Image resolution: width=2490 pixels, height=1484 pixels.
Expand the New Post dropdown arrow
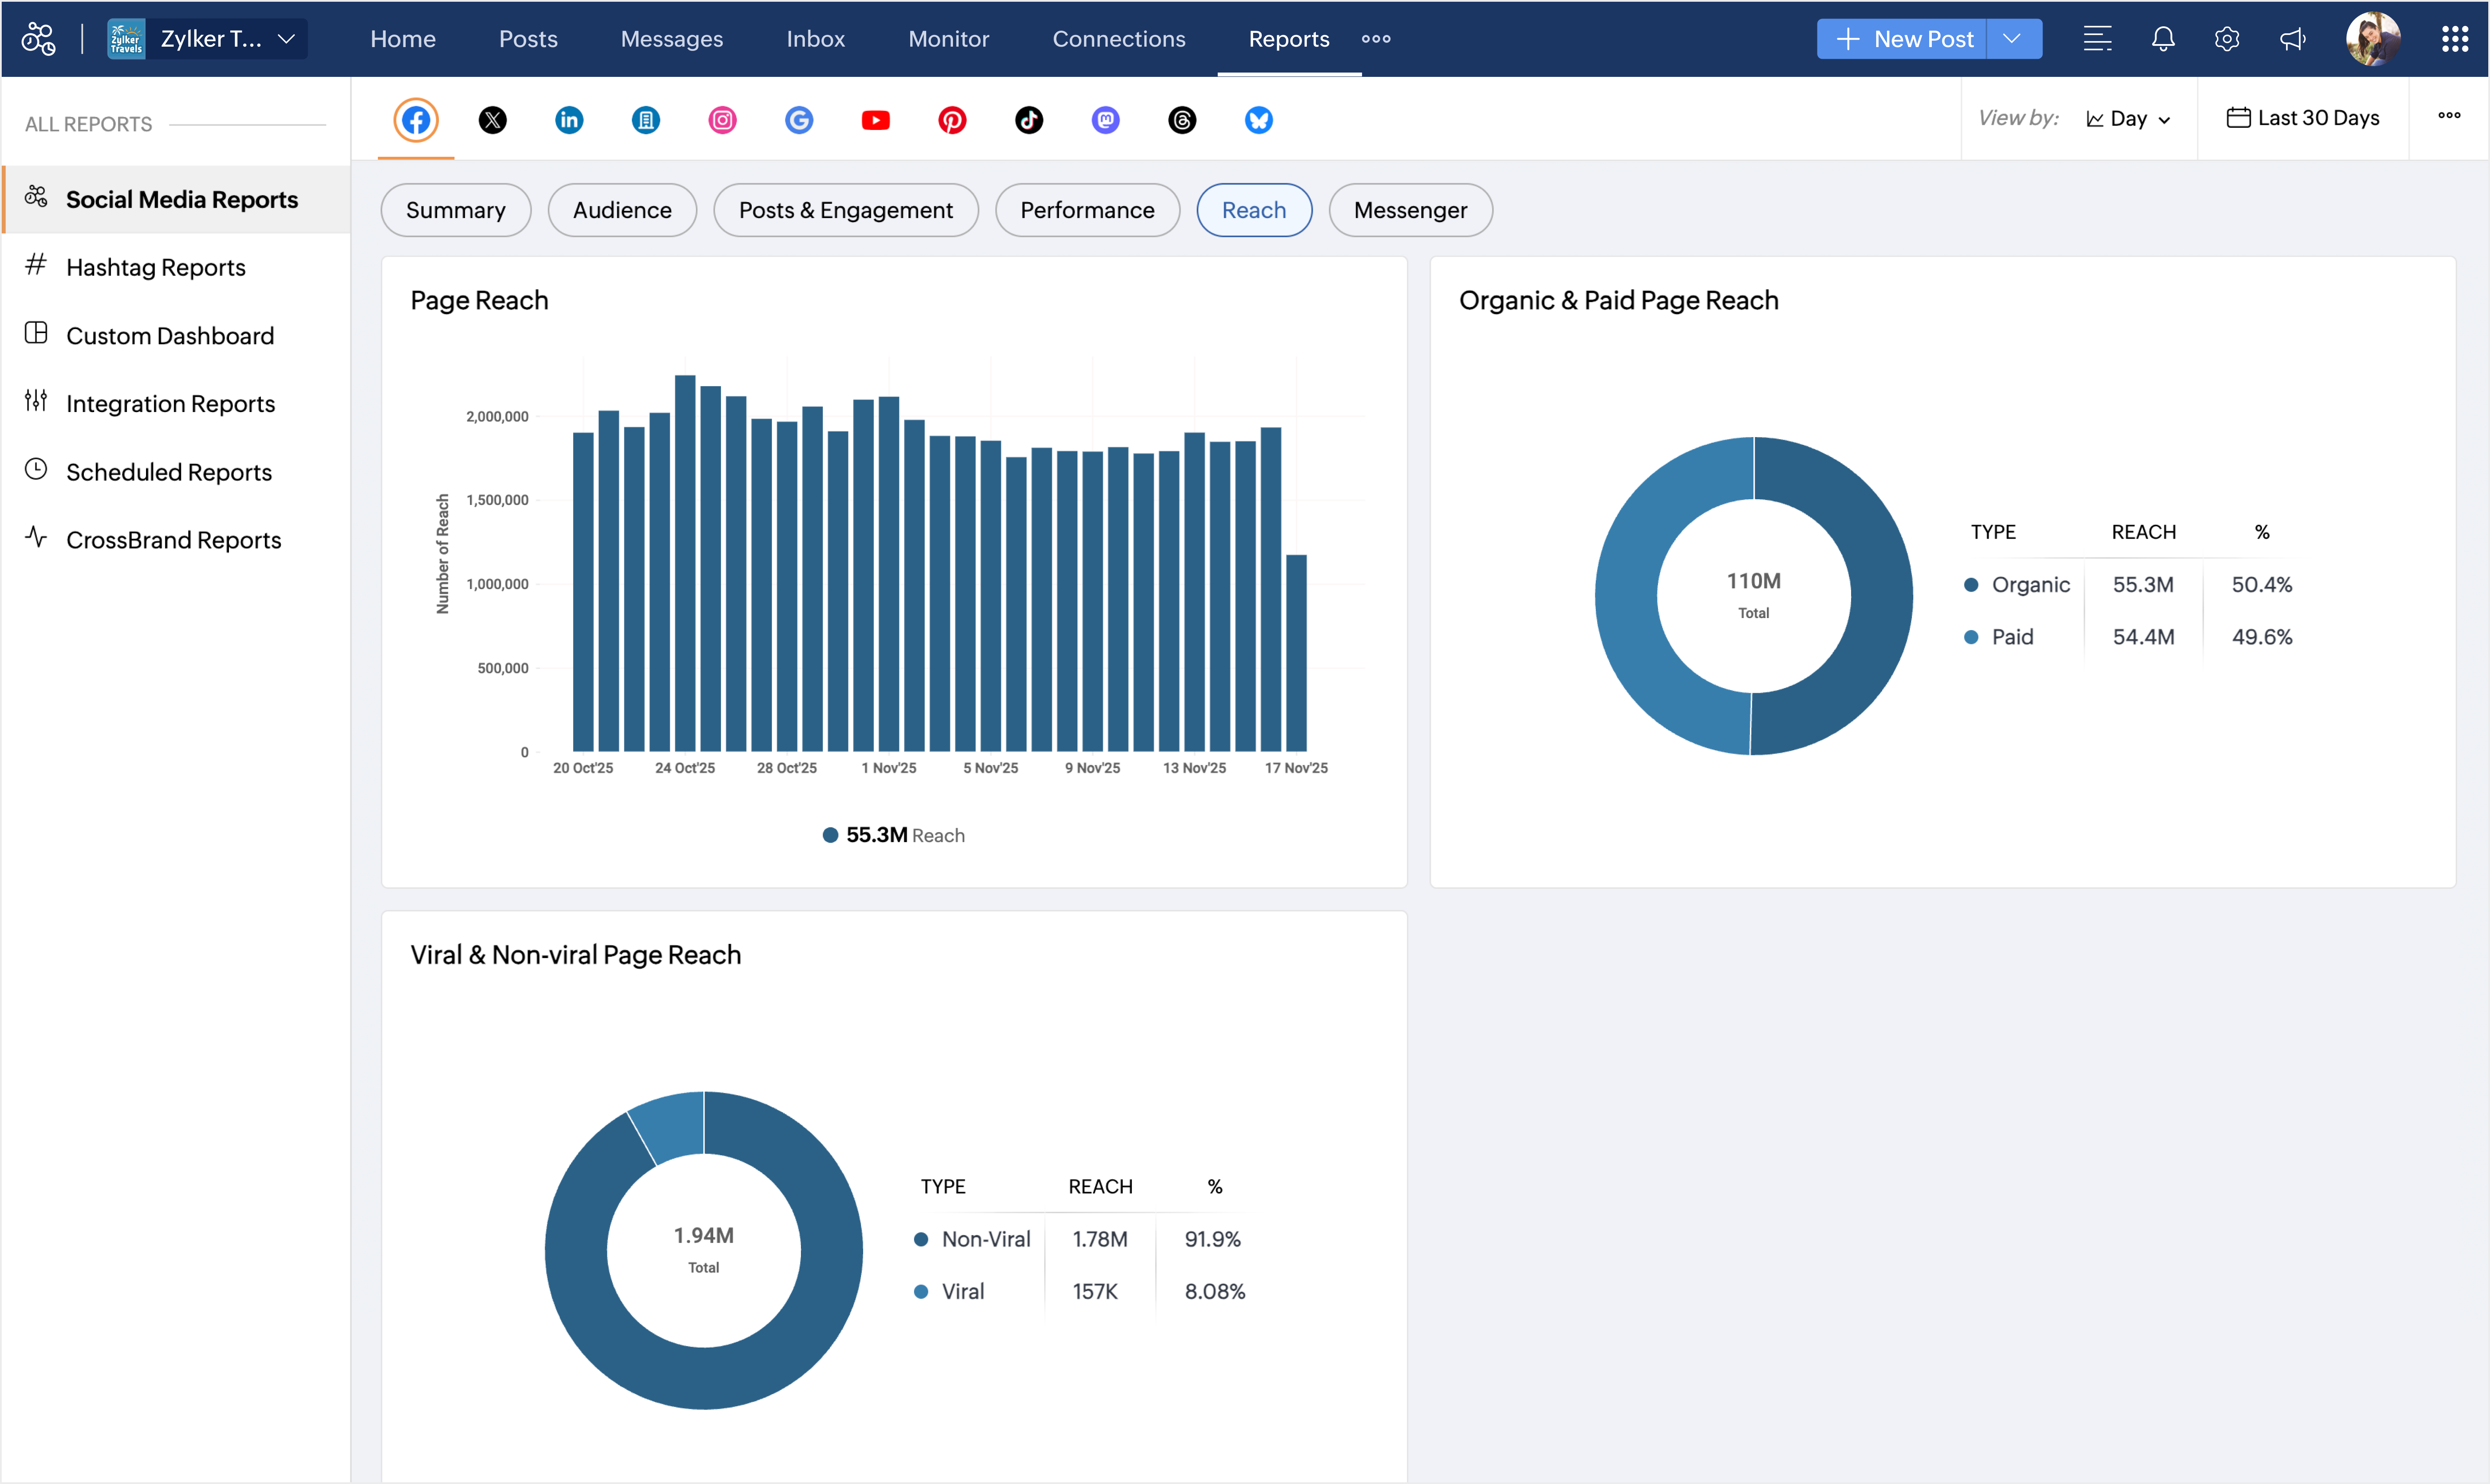coord(2012,39)
